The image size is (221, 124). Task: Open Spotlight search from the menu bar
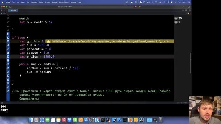click(x=169, y=2)
